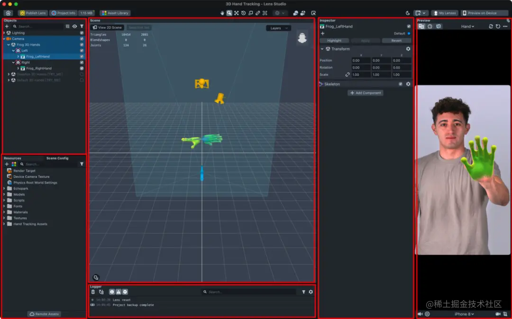512x319 pixels.
Task: Toggle Logger info messages filter
Action: tap(112, 292)
